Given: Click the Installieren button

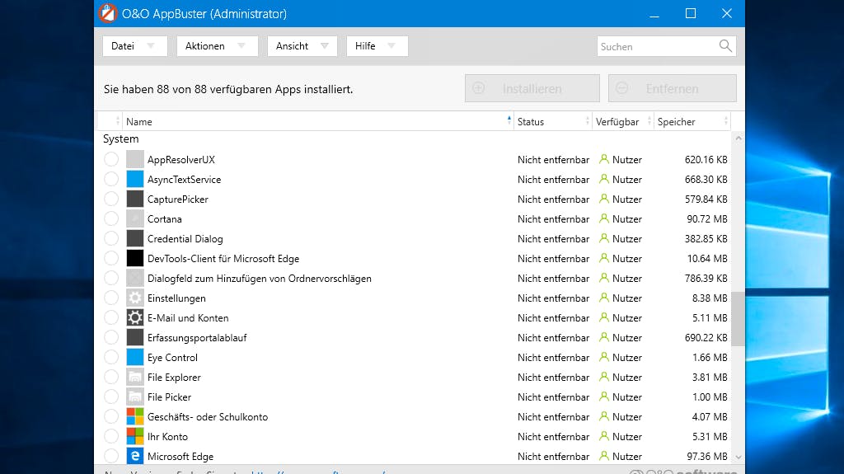Looking at the screenshot, I should pyautogui.click(x=532, y=88).
